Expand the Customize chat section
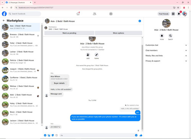Image resolution: width=191 pixels, height=139 pixels. tap(166, 45)
